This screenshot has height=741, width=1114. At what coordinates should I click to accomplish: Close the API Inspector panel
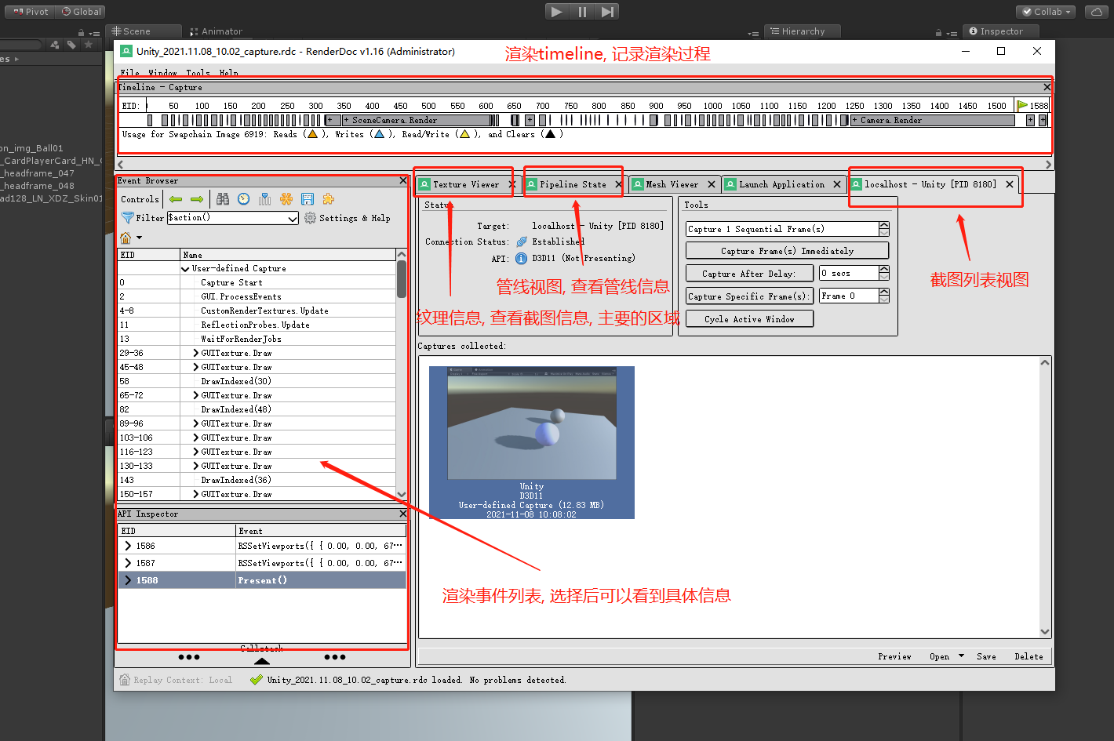[403, 514]
